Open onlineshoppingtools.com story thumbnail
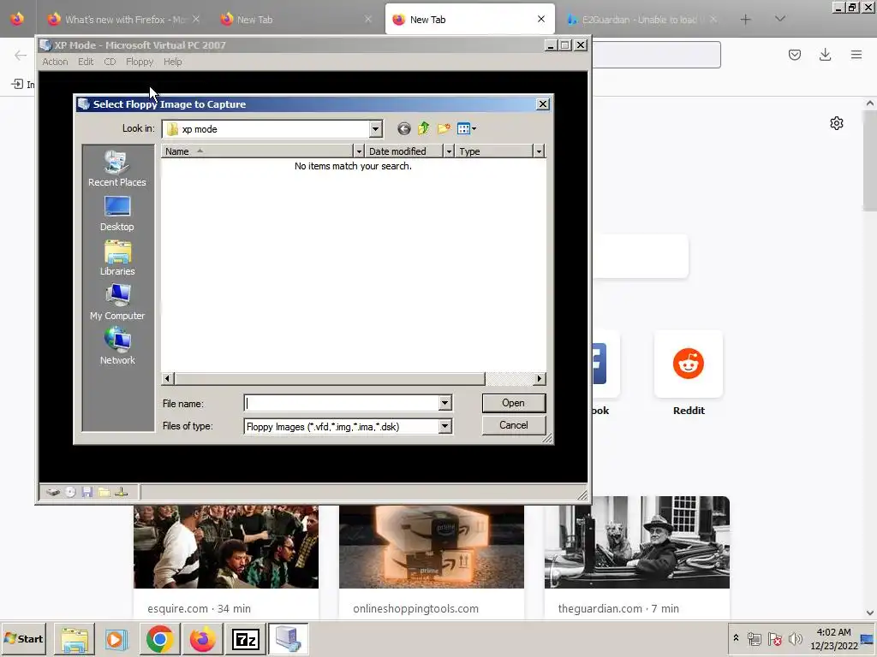This screenshot has height=657, width=877. pyautogui.click(x=432, y=547)
